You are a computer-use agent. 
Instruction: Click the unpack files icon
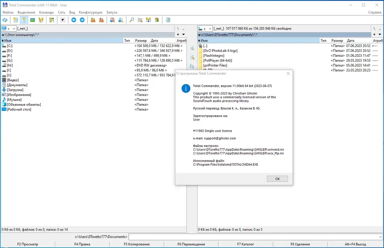[x=101, y=20]
